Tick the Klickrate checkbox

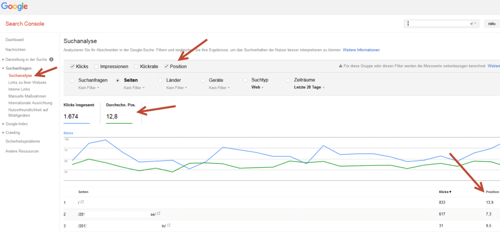(x=137, y=66)
